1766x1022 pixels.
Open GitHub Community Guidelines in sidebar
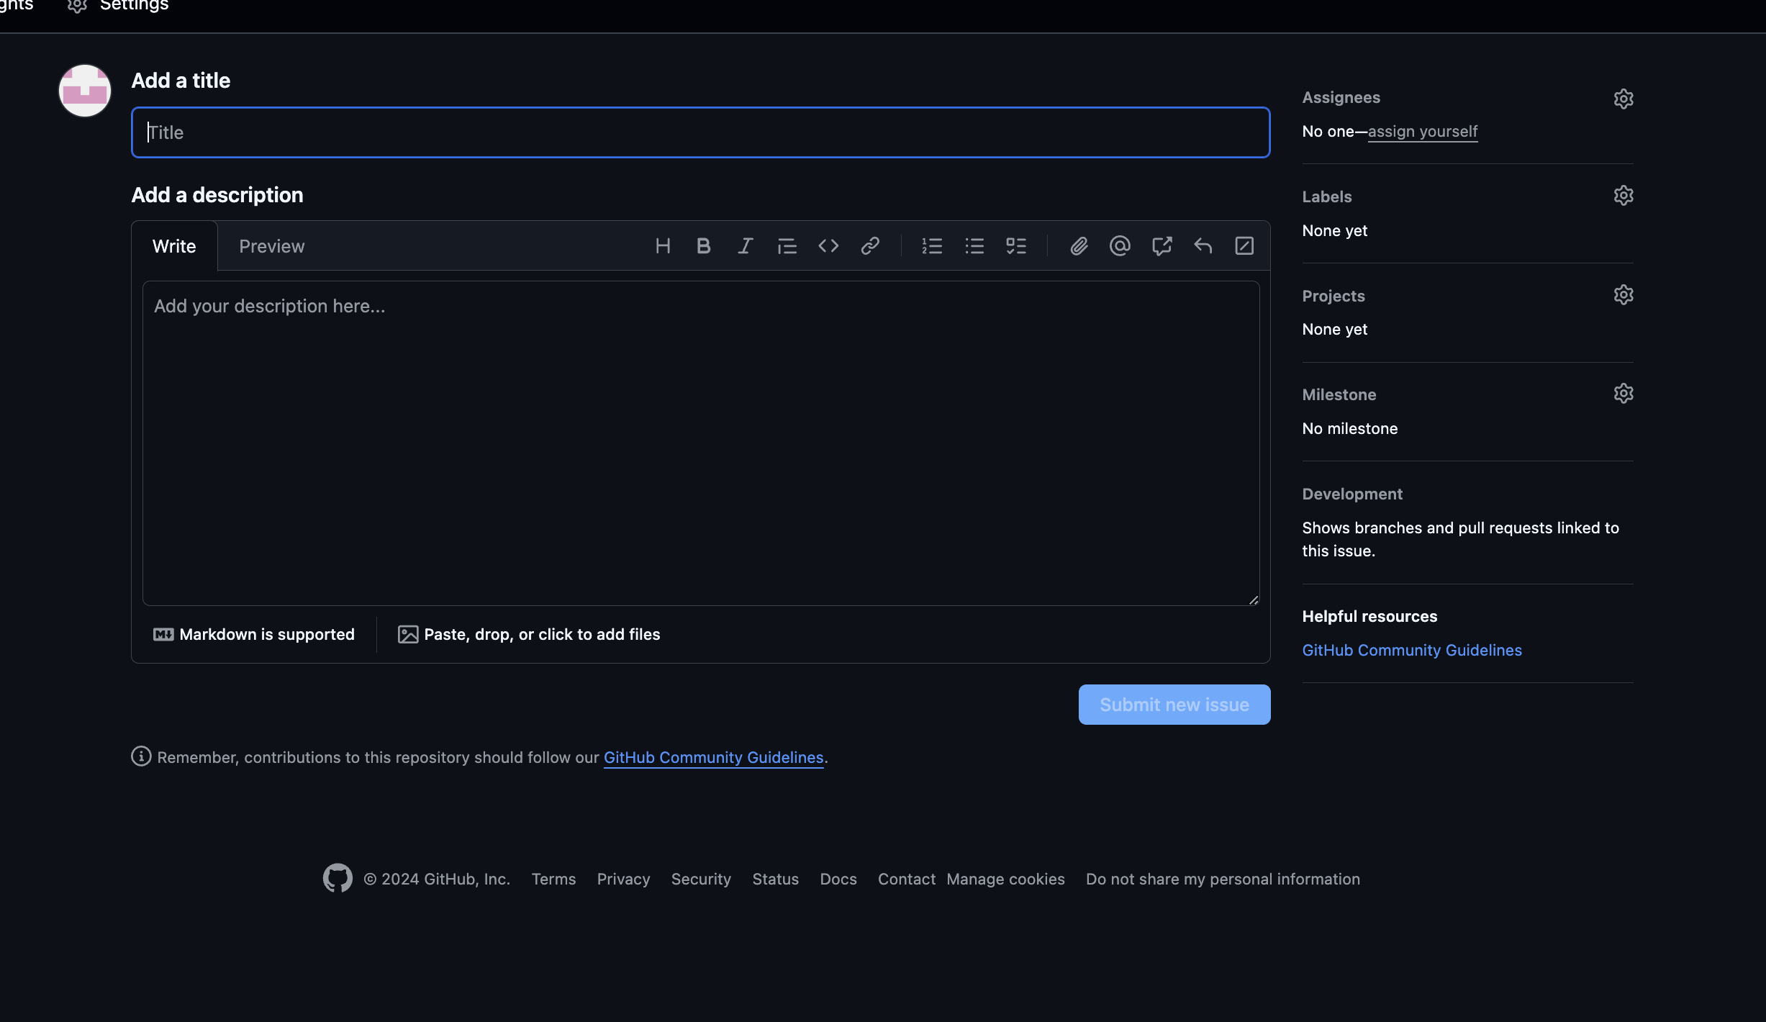[1412, 651]
